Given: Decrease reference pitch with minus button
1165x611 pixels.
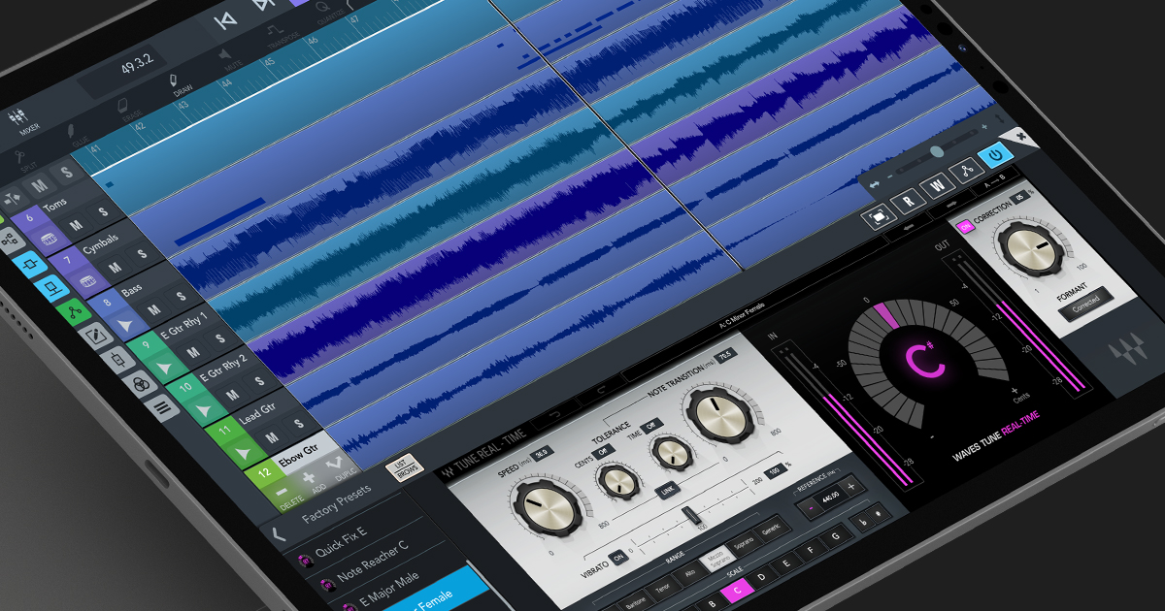Looking at the screenshot, I should pyautogui.click(x=810, y=509).
